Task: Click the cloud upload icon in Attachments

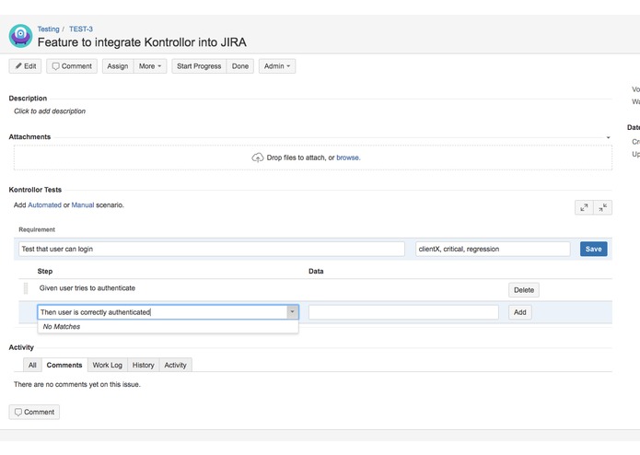Action: click(258, 157)
